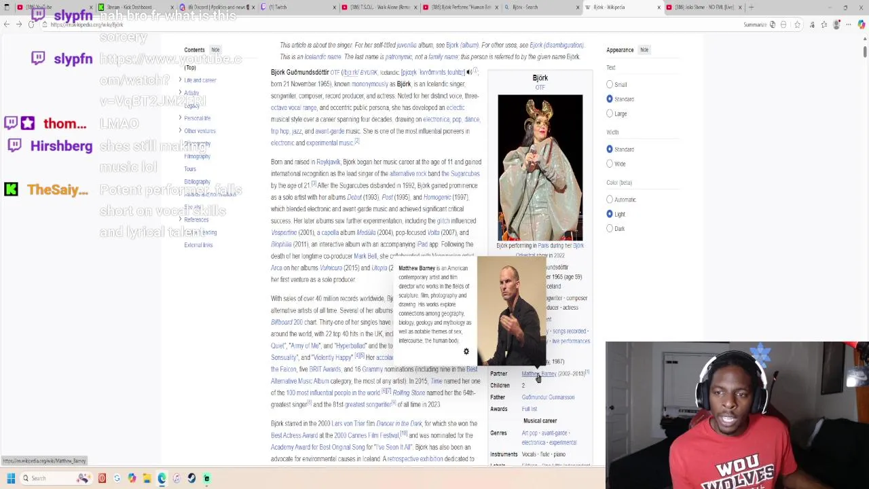
Task: Click the Summarize button in address bar
Action: tap(758, 24)
